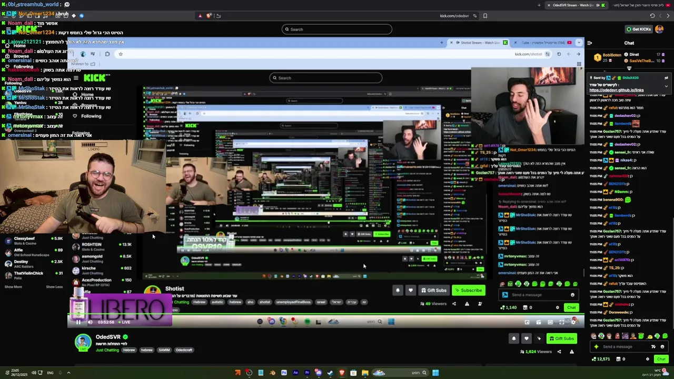Viewport: 674px width, 379px height.
Task: Share the OdedSVR stream via the share icon
Action: [x=559, y=352]
